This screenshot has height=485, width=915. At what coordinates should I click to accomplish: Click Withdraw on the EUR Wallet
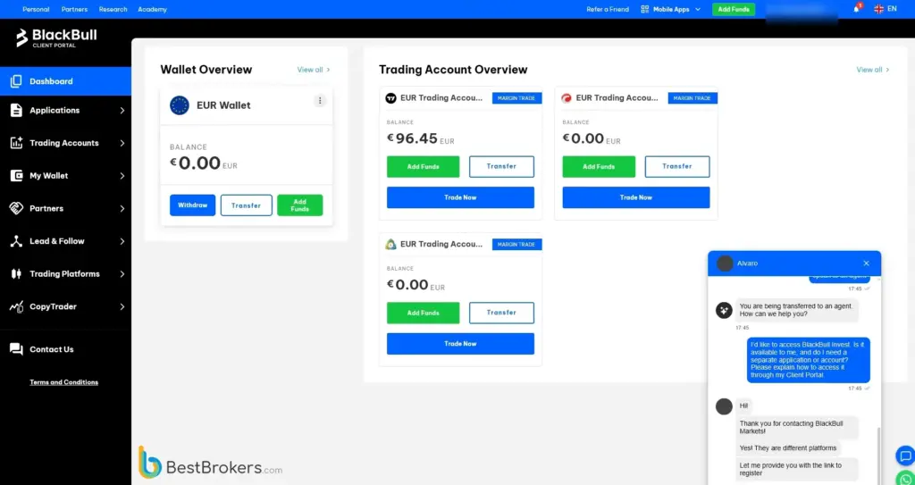click(x=193, y=205)
